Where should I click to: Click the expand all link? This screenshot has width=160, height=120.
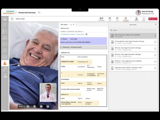point(80,34)
